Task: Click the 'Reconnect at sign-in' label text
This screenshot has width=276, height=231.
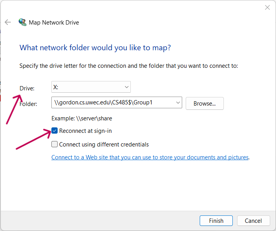Action: [85, 131]
